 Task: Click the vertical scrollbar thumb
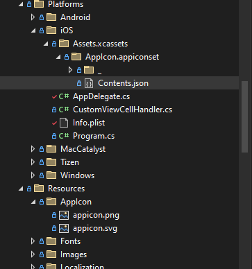coord(244,116)
